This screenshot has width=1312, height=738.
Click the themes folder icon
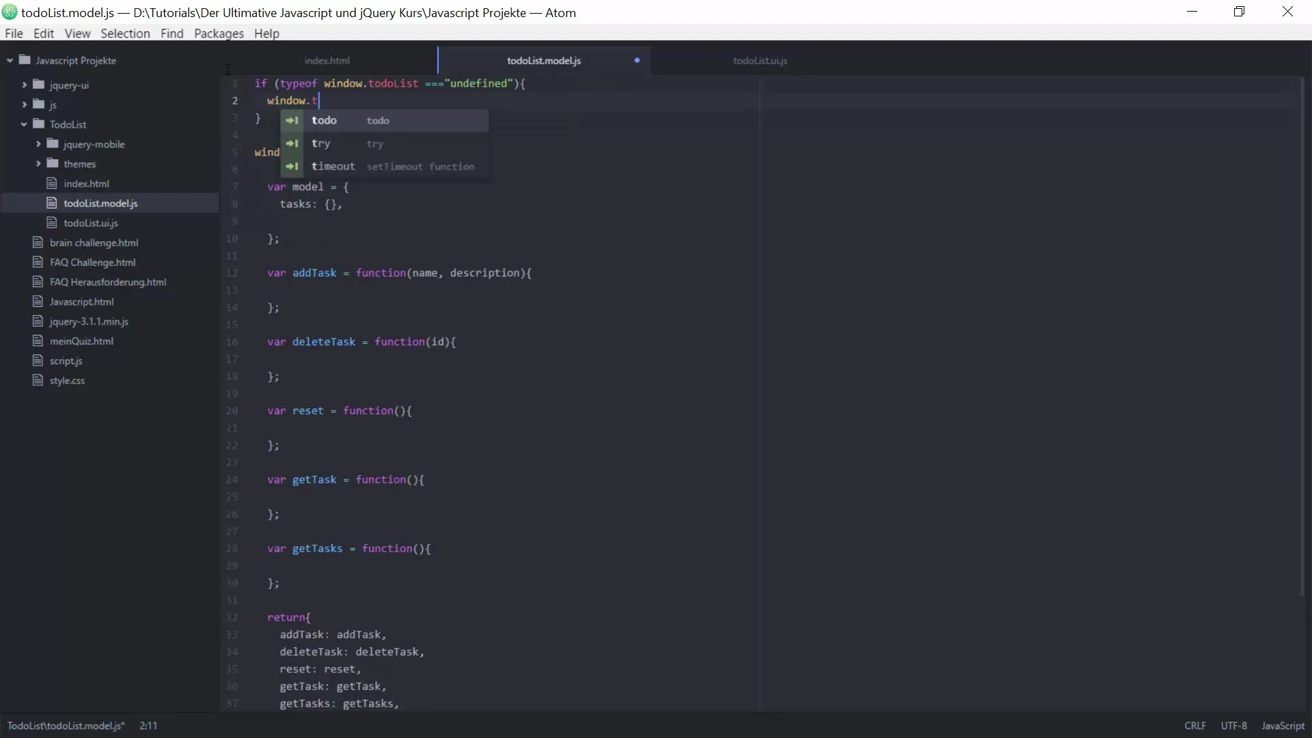point(53,164)
